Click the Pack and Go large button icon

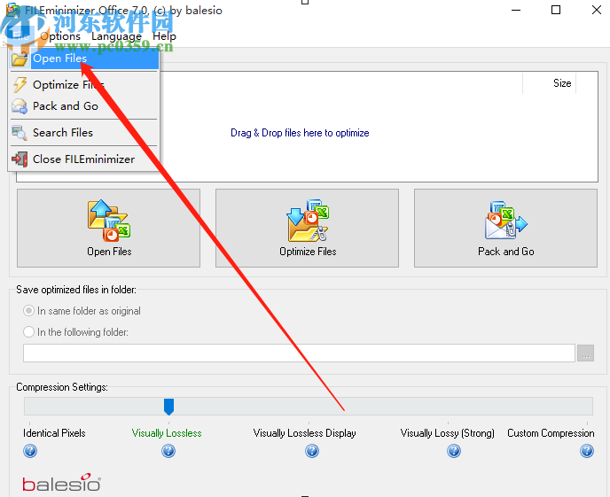[505, 221]
